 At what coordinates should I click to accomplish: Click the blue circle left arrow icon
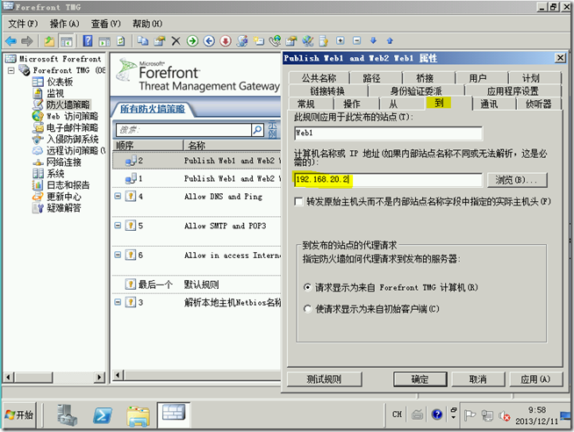[209, 41]
